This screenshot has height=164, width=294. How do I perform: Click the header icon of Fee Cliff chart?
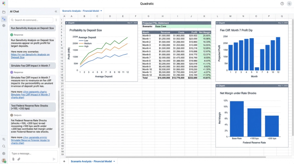(217, 23)
